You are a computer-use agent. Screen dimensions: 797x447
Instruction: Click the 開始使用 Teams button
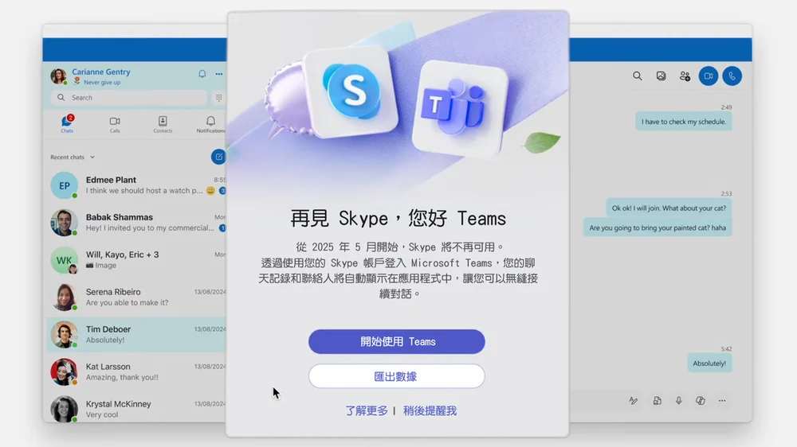396,342
